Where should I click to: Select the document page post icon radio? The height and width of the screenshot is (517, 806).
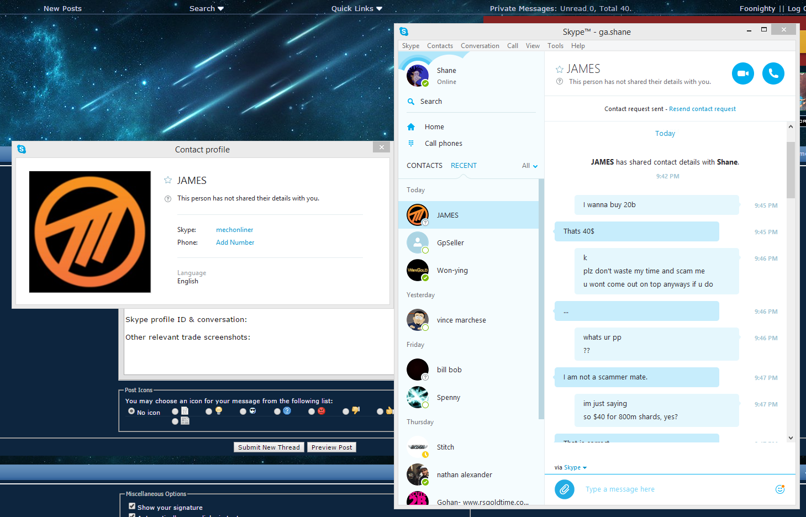pos(175,412)
